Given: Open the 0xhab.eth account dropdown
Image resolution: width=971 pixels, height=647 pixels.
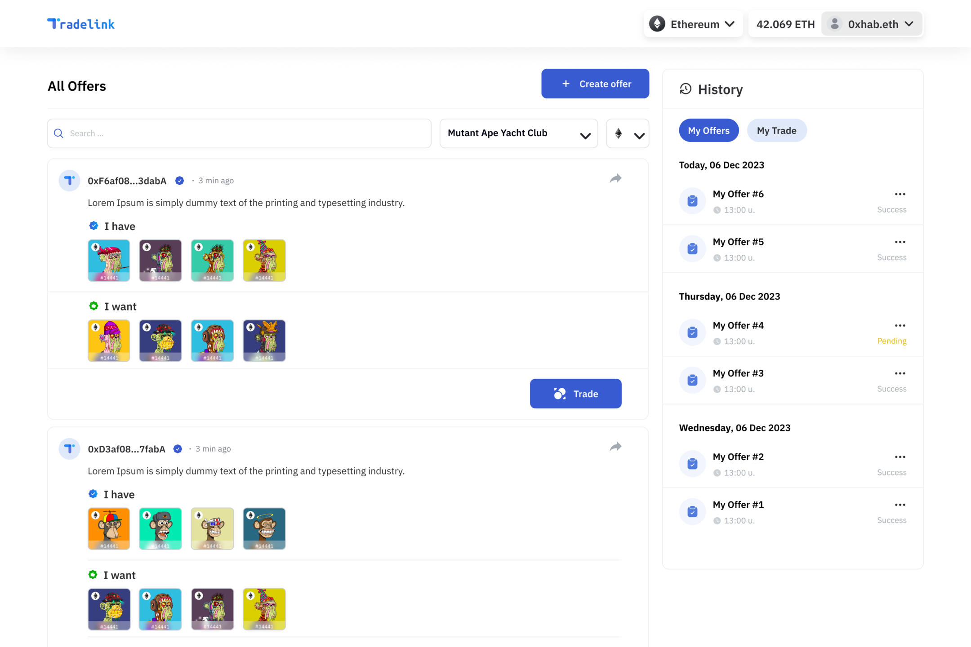Looking at the screenshot, I should pyautogui.click(x=872, y=24).
